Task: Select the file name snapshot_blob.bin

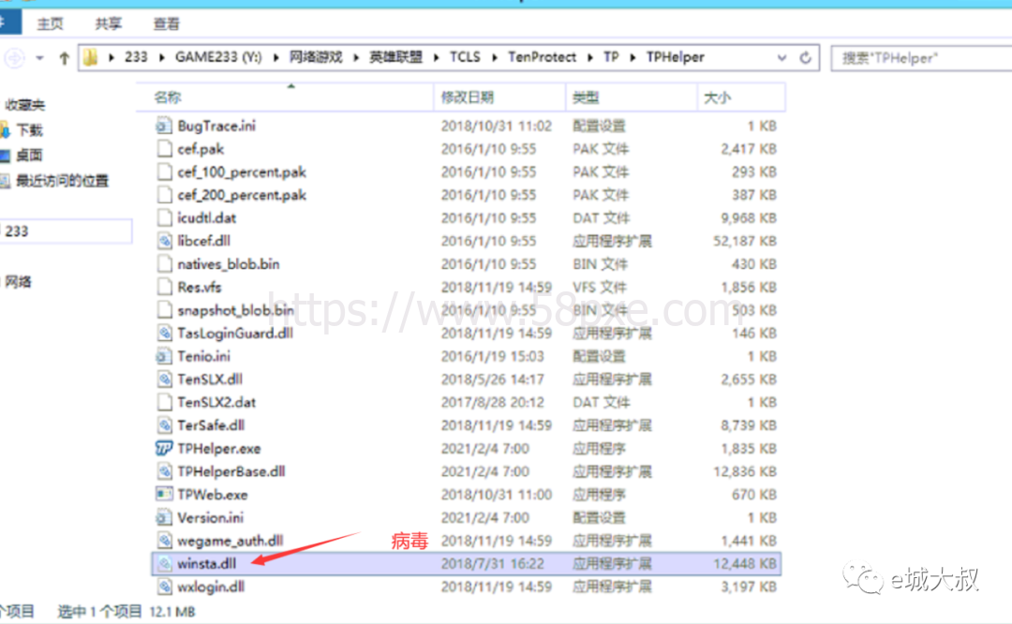Action: (x=235, y=310)
